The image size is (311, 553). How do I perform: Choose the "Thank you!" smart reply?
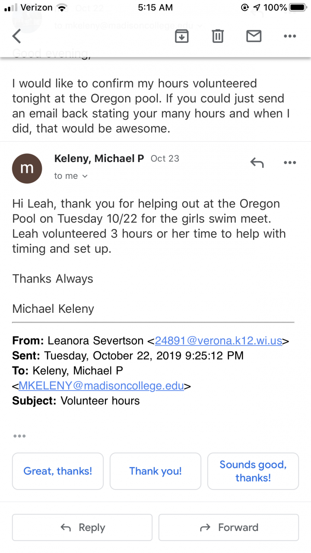tap(155, 471)
